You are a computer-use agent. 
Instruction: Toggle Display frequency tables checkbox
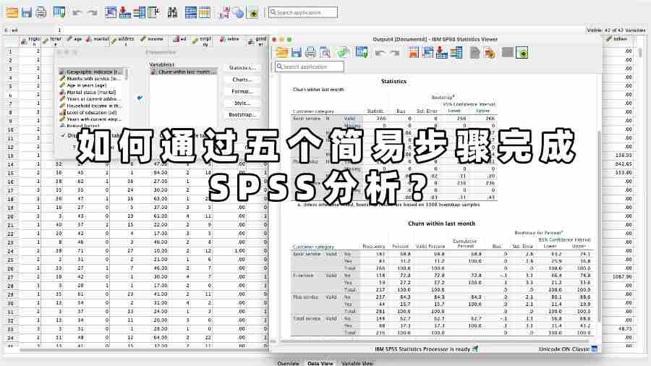pyautogui.click(x=62, y=135)
